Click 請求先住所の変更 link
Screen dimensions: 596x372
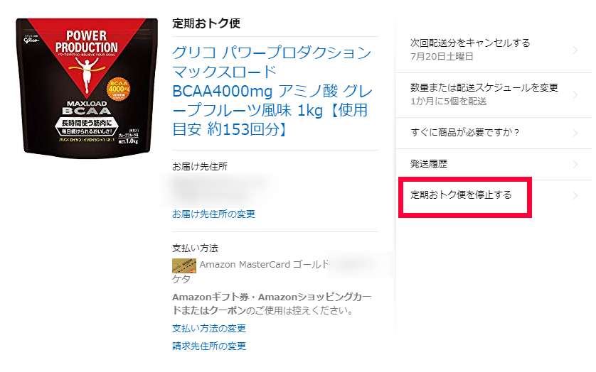pyautogui.click(x=209, y=346)
